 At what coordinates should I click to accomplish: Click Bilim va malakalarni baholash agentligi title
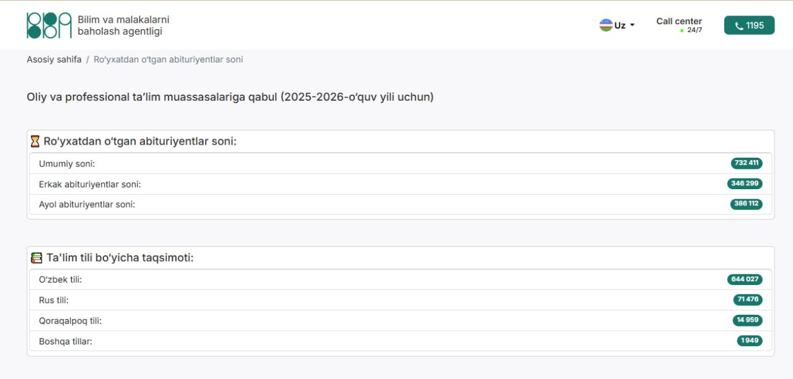pos(123,25)
